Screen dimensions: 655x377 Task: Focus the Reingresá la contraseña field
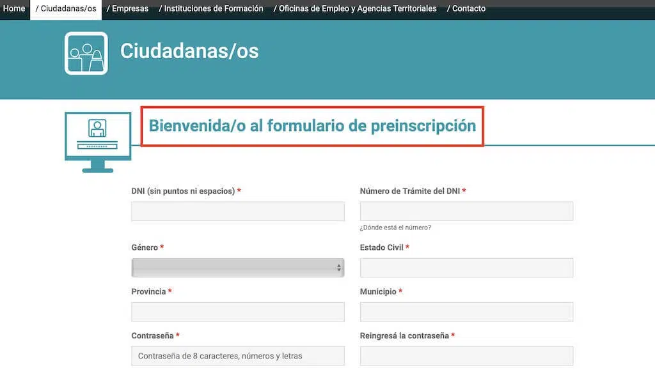pos(466,356)
